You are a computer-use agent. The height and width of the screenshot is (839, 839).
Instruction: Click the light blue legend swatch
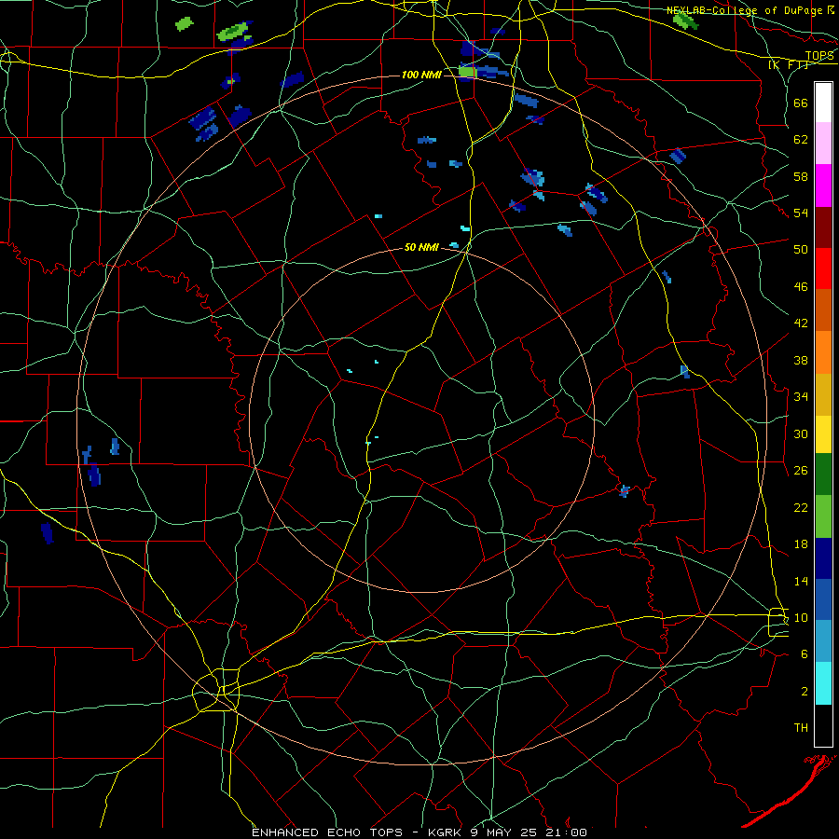[x=823, y=641]
